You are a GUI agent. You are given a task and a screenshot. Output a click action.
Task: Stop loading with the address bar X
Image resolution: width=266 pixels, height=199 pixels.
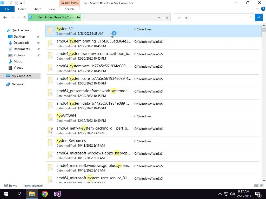167,18
